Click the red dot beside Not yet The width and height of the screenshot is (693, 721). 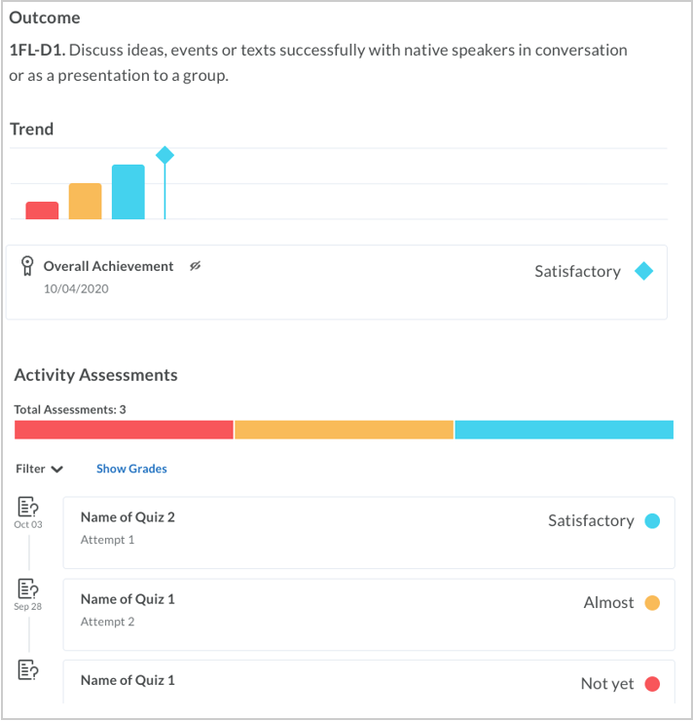652,684
